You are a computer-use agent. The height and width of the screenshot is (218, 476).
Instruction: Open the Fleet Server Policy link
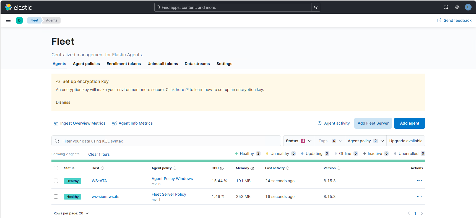coord(169,194)
